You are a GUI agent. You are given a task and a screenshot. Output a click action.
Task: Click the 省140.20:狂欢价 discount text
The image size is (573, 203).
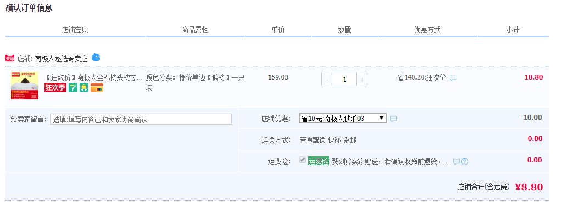422,78
